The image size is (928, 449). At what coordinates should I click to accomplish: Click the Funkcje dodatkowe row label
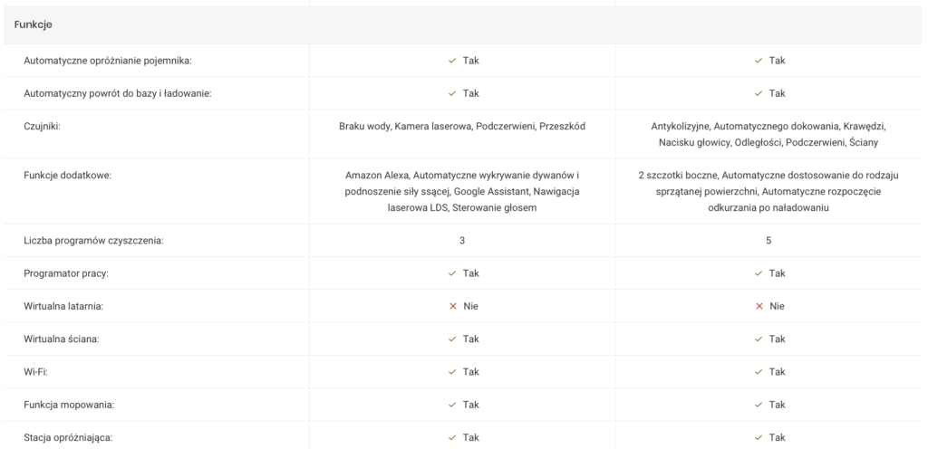pyautogui.click(x=67, y=175)
